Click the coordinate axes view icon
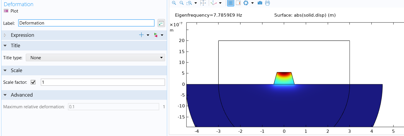Viewport: 404px width, 136px height. click(214, 3)
